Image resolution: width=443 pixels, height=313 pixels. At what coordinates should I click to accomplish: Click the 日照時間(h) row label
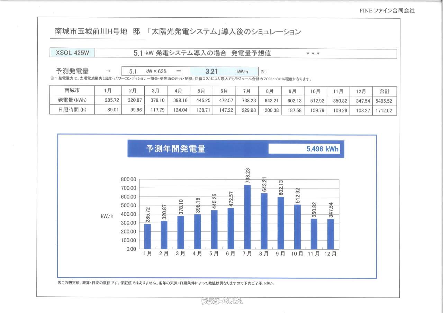72,110
